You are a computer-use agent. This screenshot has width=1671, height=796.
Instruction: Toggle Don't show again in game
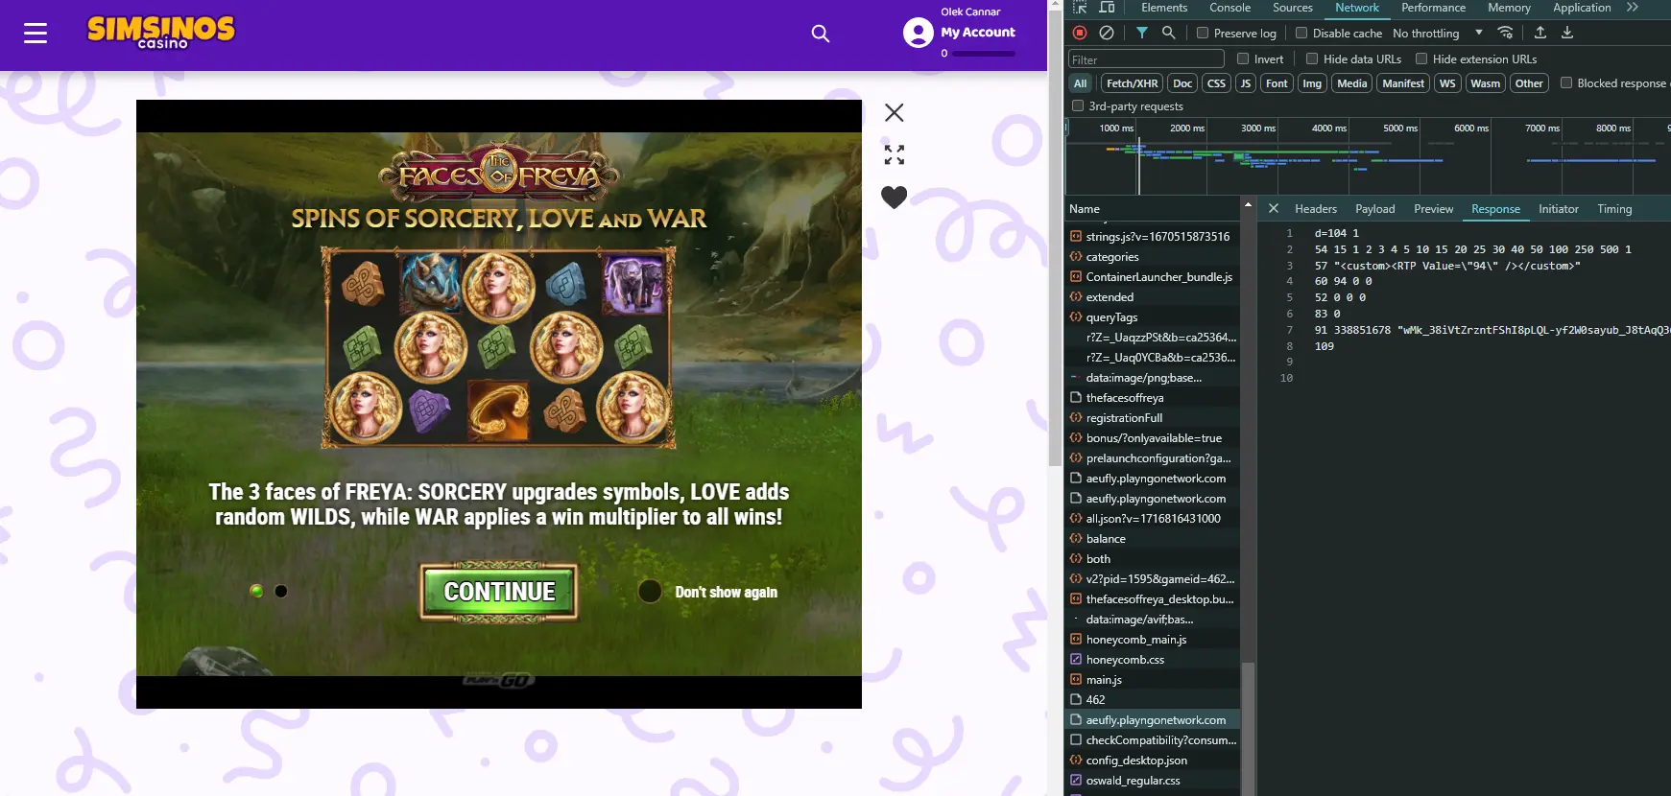coord(650,592)
